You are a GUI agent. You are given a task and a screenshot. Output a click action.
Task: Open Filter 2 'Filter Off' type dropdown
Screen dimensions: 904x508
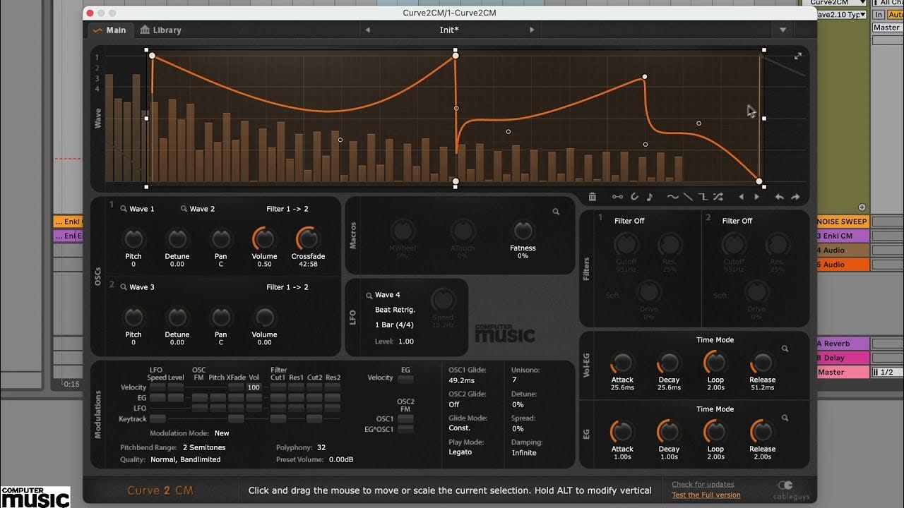[x=737, y=221]
